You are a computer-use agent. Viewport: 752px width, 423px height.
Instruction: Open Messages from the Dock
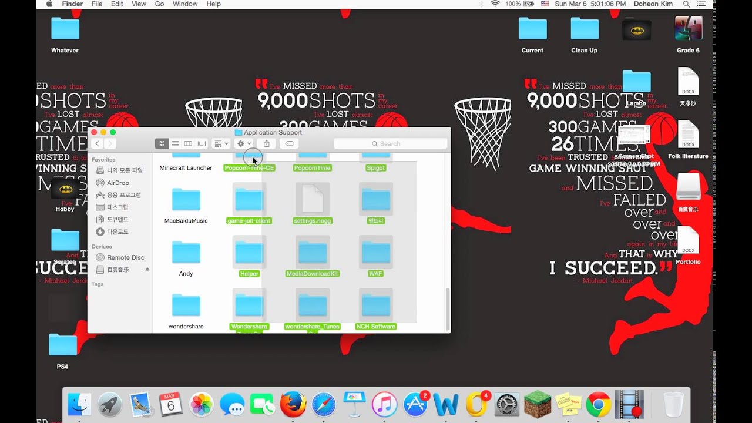tap(232, 404)
